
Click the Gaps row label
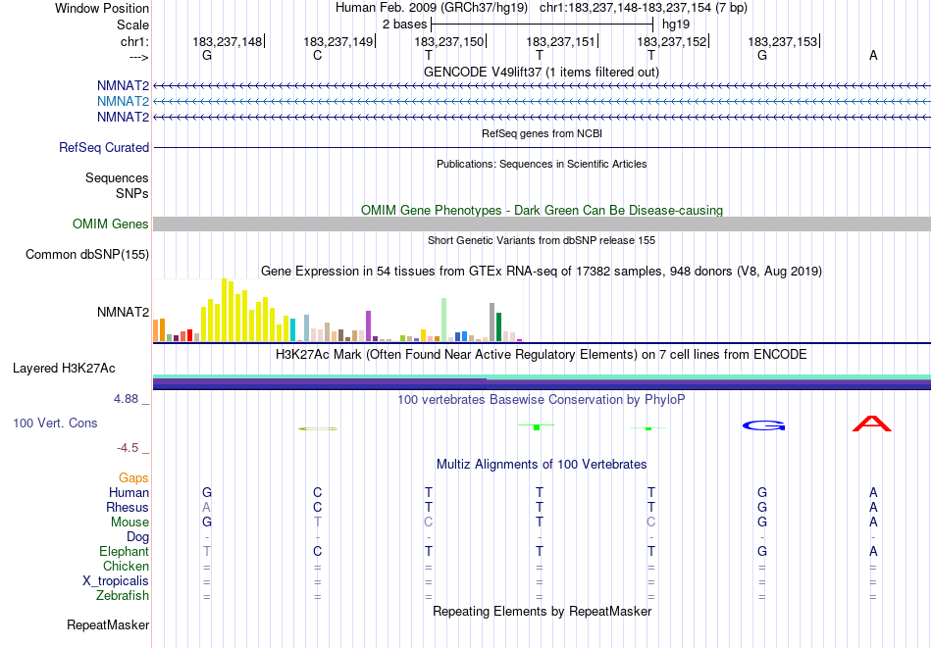[x=133, y=477]
